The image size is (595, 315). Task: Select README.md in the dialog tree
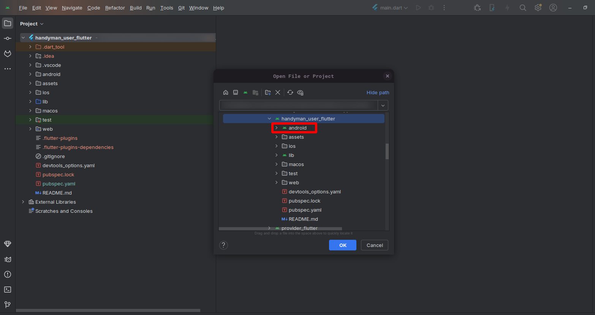click(303, 219)
